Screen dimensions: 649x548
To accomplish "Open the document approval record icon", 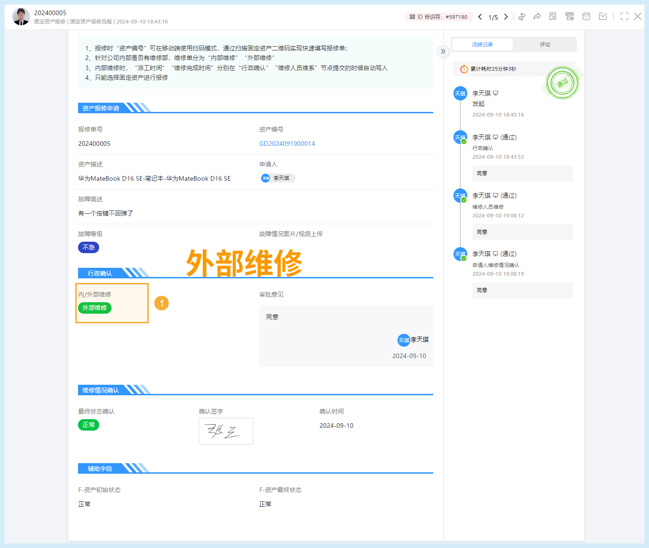I will pos(553,16).
